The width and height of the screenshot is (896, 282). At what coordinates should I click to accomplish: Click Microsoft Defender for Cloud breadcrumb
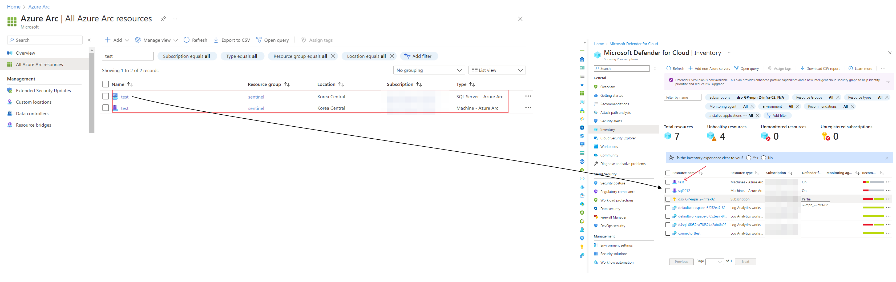[633, 44]
